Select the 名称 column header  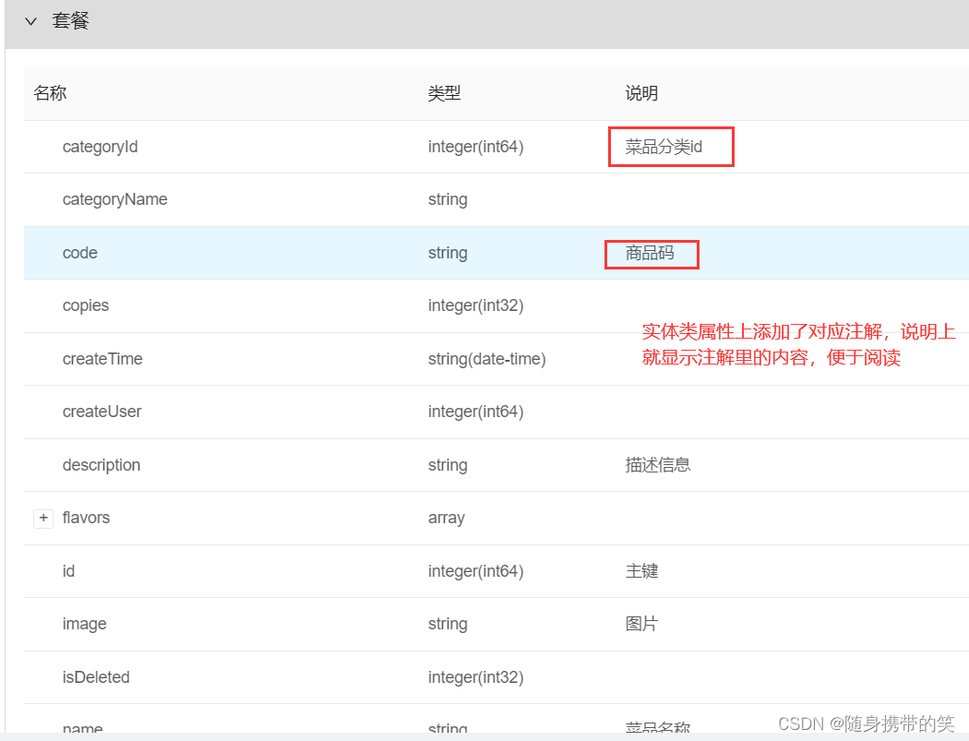click(50, 93)
